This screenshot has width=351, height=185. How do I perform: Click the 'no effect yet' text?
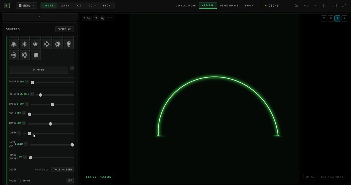click(x=42, y=170)
